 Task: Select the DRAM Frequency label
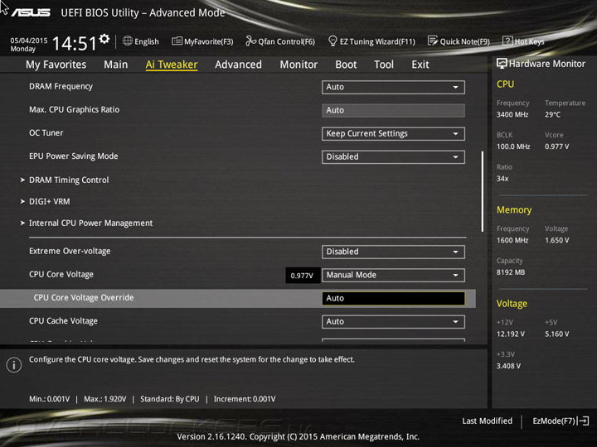[x=61, y=86]
